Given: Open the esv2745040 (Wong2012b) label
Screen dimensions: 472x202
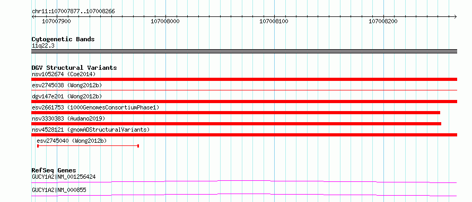Looking at the screenshot, I should coord(72,141).
